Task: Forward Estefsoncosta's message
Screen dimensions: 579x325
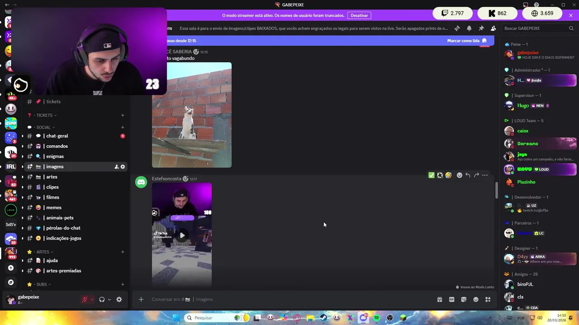Action: (476, 175)
